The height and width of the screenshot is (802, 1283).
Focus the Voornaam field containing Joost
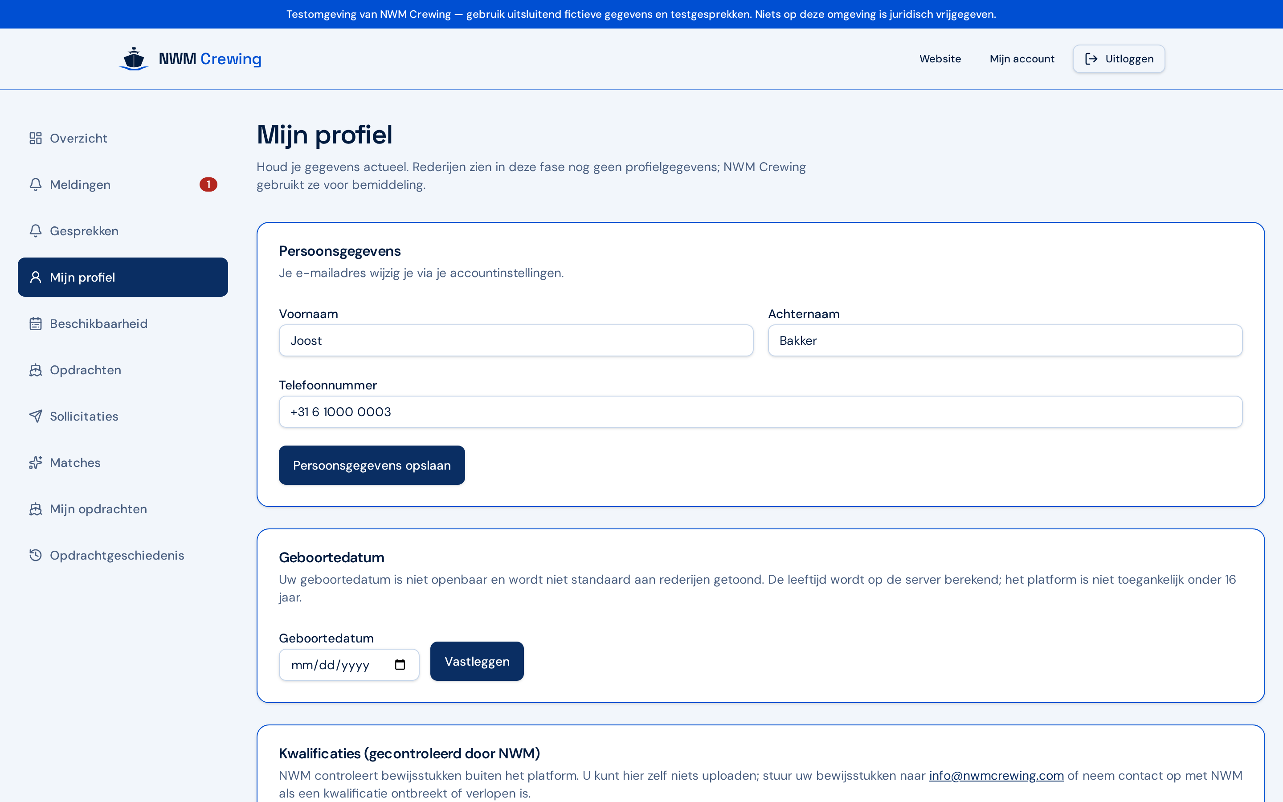516,340
